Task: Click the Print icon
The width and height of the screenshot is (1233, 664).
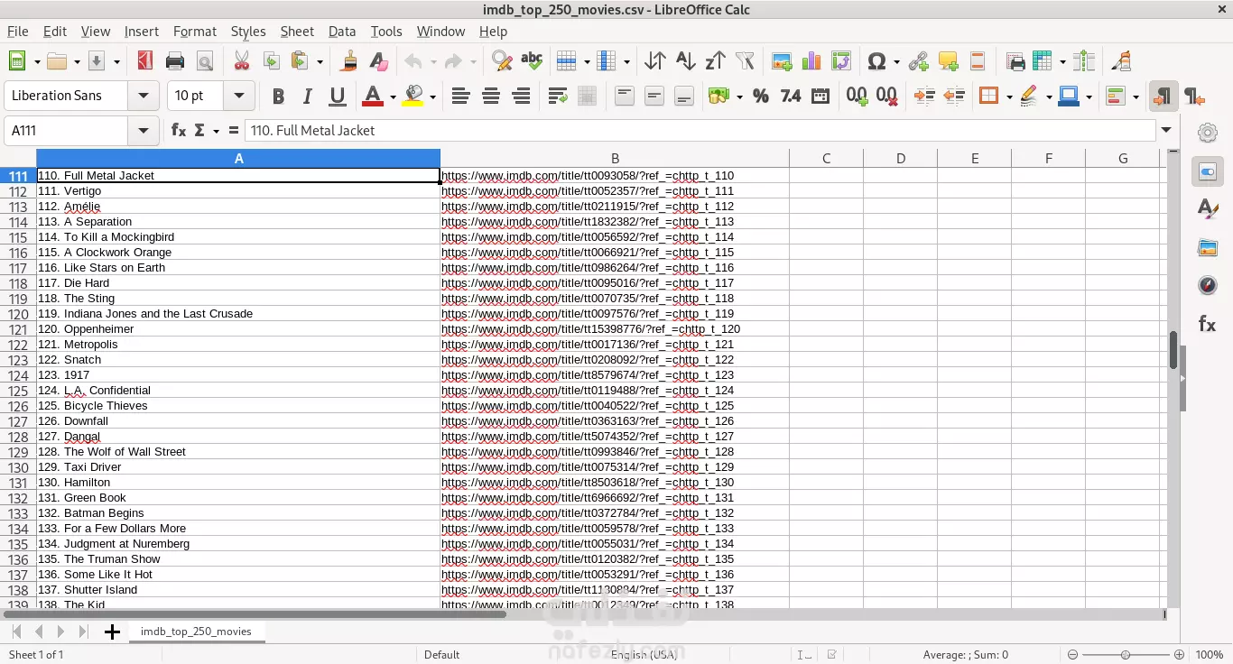Action: tap(175, 61)
